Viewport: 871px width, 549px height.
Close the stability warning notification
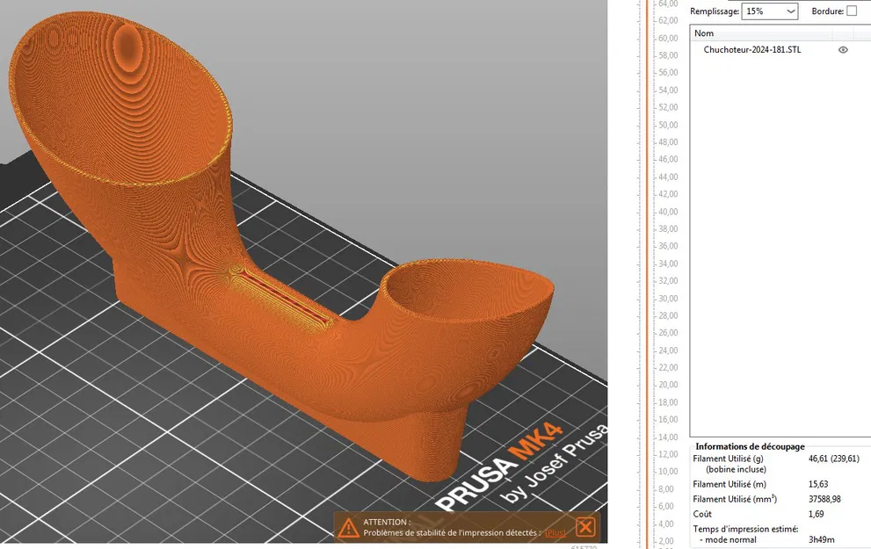[x=585, y=526]
